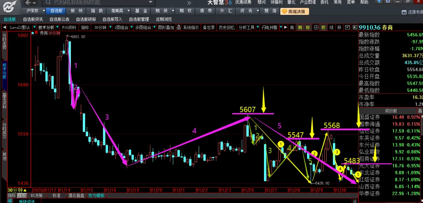The height and width of the screenshot is (203, 423).
Task: Click the Dazhihui app logo icon
Action: [x=10, y=6]
